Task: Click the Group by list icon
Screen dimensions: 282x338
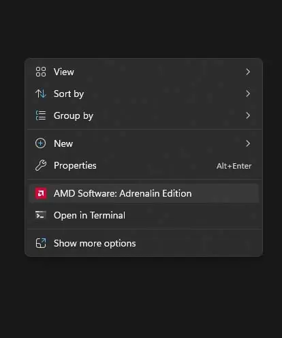Action: [41, 115]
